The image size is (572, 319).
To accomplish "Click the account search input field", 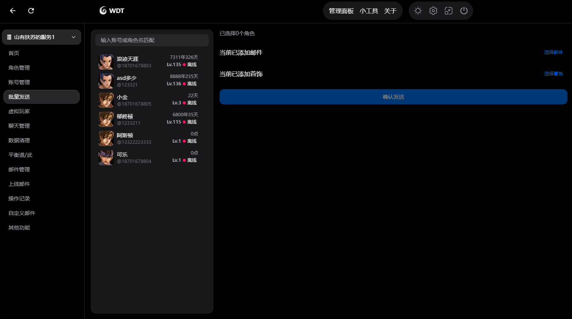I will 152,40.
